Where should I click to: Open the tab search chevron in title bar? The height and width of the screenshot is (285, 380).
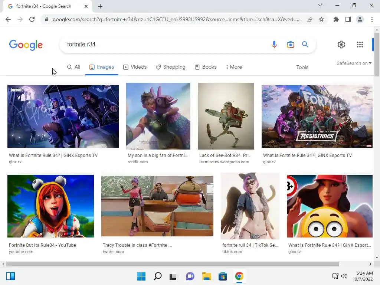click(x=320, y=5)
